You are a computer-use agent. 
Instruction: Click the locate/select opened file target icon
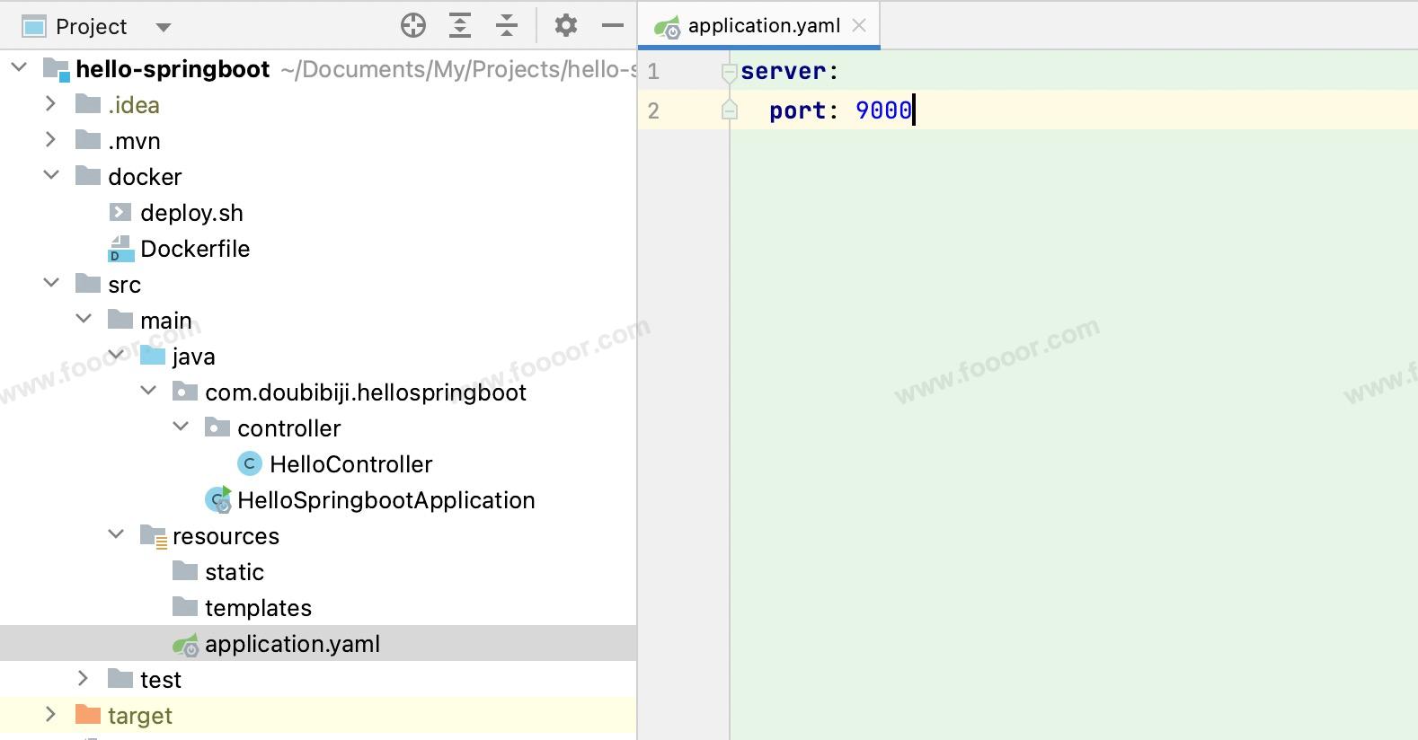[x=413, y=26]
